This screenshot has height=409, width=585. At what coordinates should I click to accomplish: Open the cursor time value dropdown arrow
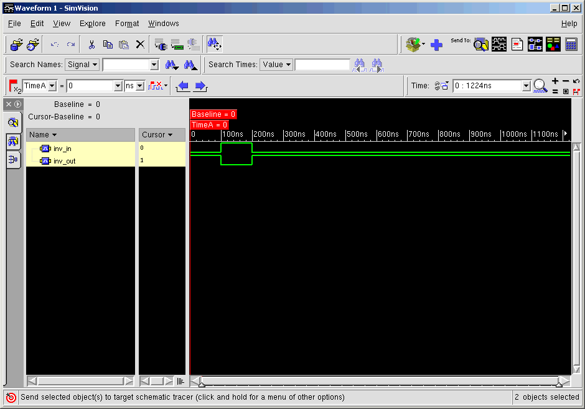click(x=118, y=86)
